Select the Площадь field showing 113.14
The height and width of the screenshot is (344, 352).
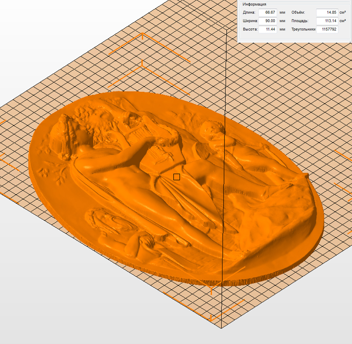point(327,21)
